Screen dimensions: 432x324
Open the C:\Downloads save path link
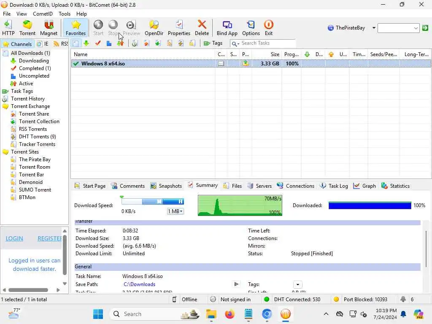(139, 284)
